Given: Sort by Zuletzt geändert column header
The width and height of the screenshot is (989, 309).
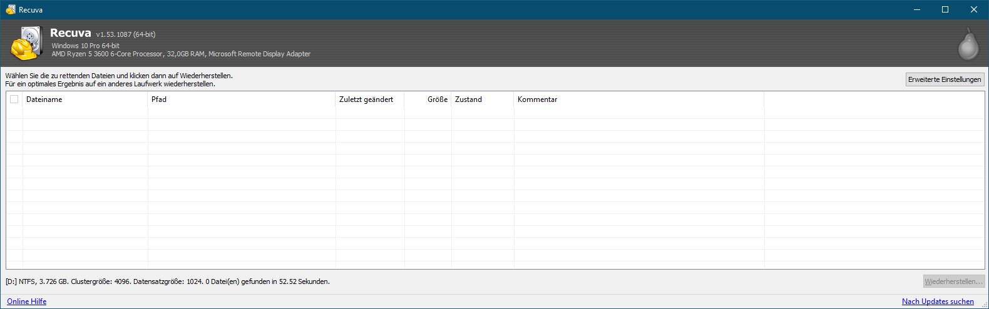Looking at the screenshot, I should coord(370,99).
